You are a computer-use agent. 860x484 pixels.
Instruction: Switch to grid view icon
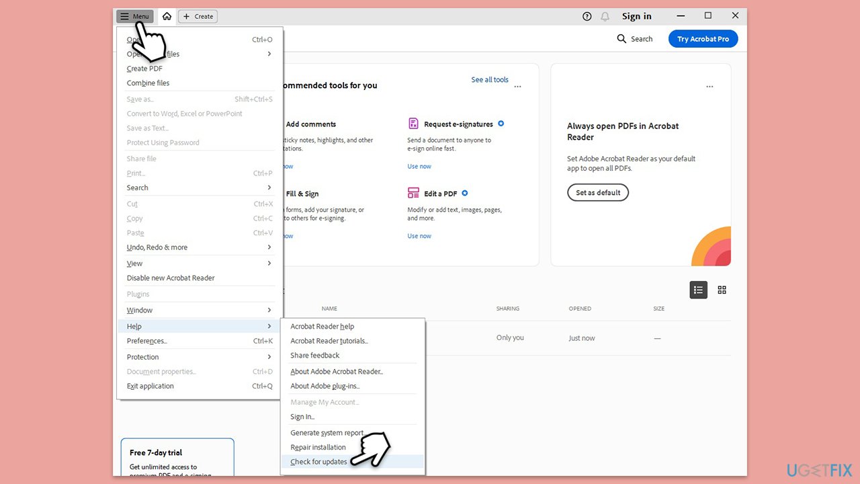pyautogui.click(x=722, y=290)
